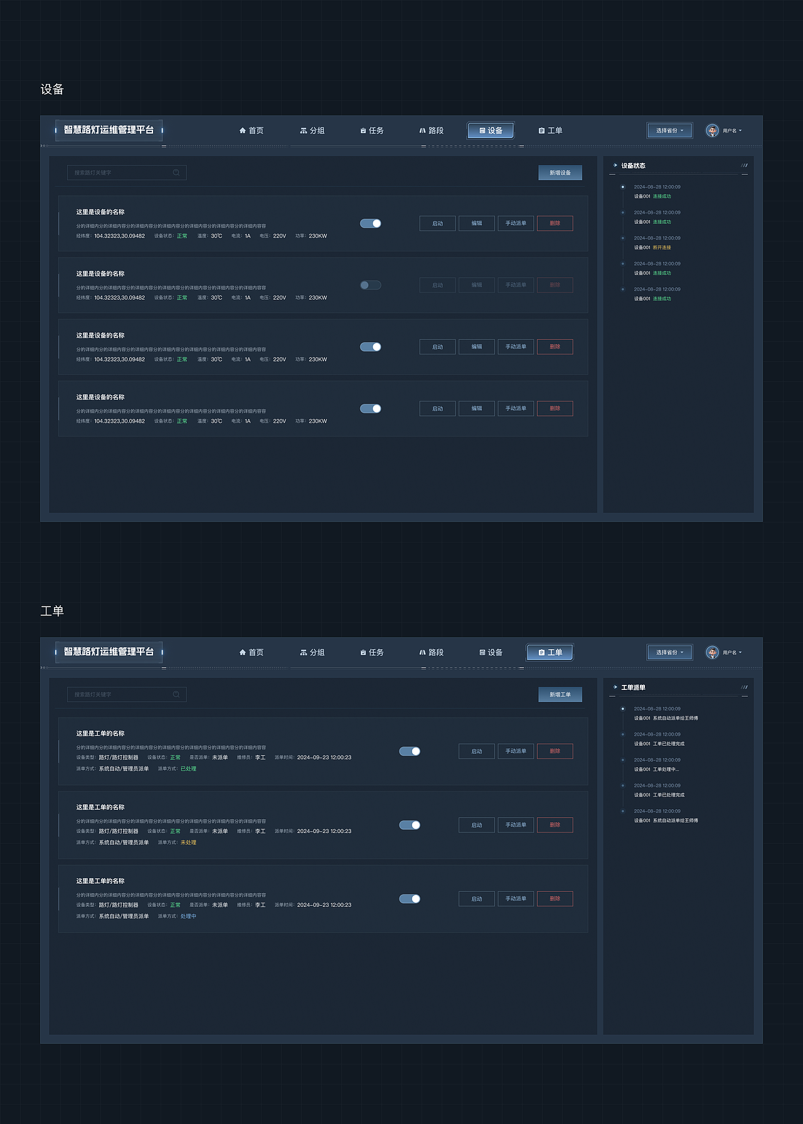
Task: Expand the 用户名 menu on the 工单 screen
Action: point(732,652)
